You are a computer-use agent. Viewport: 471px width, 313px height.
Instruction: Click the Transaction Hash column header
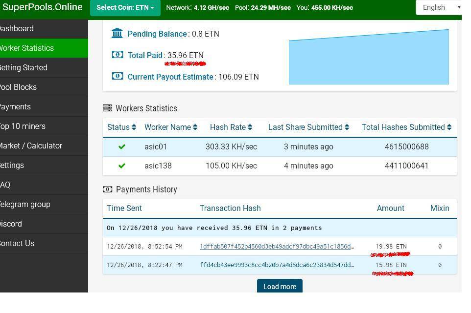point(231,208)
